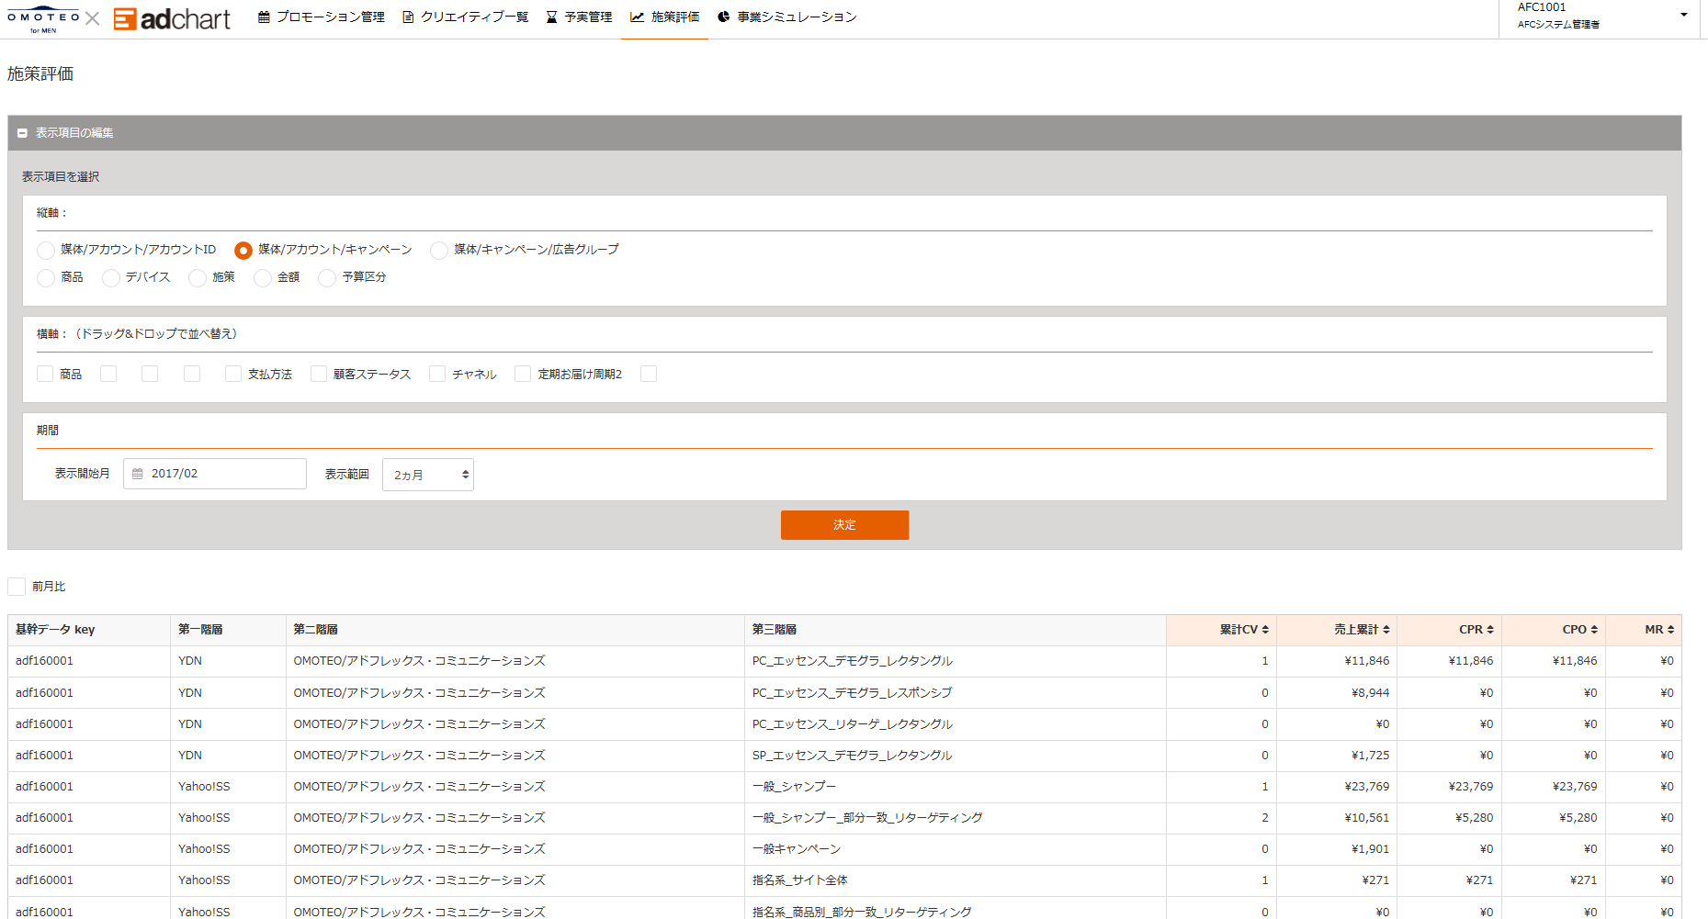
Task: Enable the 前月比 checkbox
Action: point(17,587)
